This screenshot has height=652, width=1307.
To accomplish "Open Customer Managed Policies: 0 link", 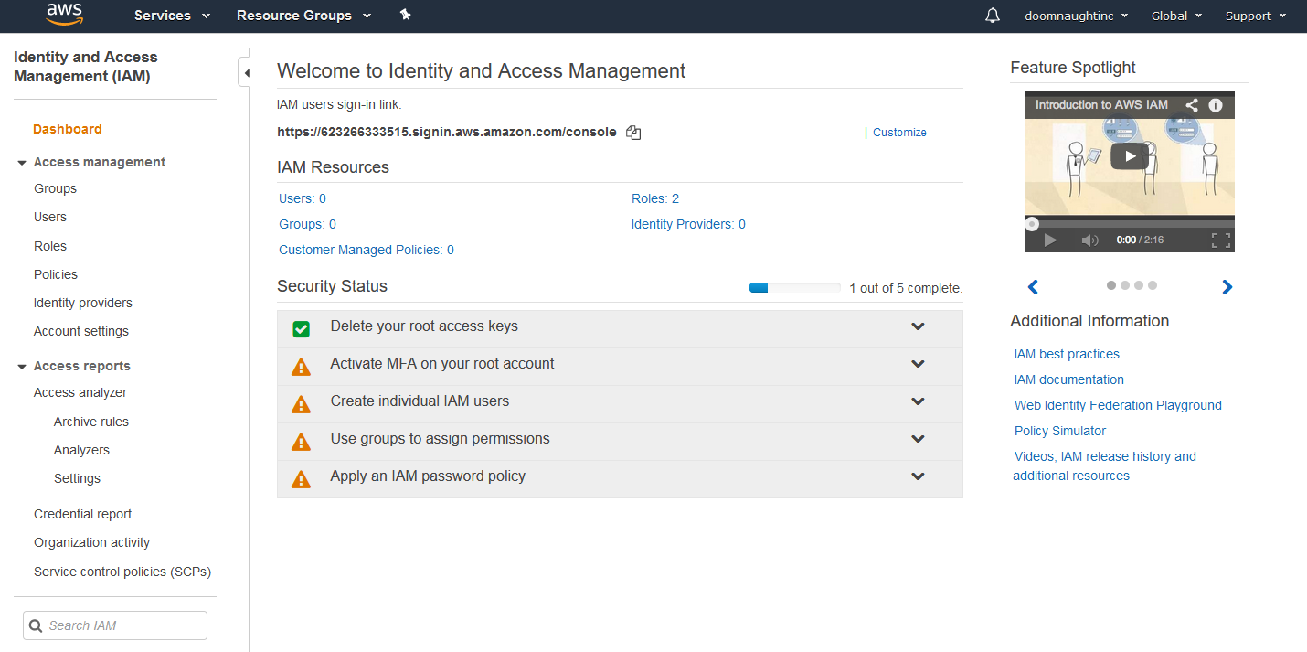I will point(367,250).
